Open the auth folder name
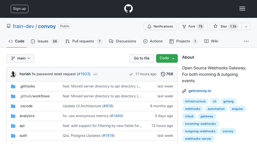 [x=23, y=135]
